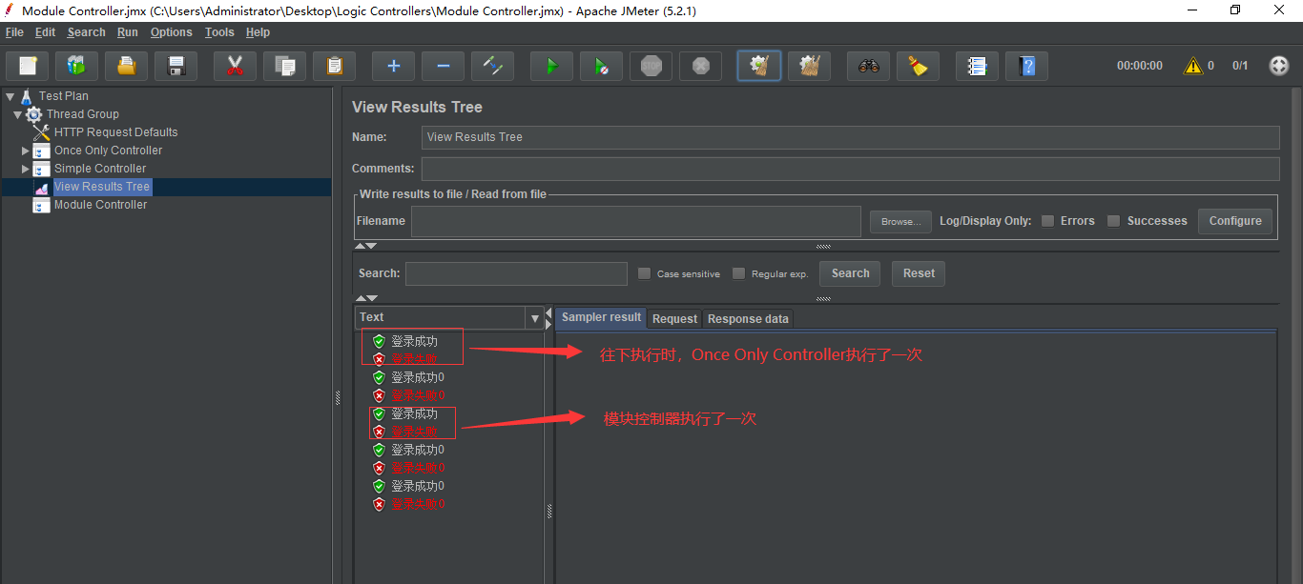The width and height of the screenshot is (1303, 584).
Task: Check the Case sensitive search option
Action: [x=644, y=273]
